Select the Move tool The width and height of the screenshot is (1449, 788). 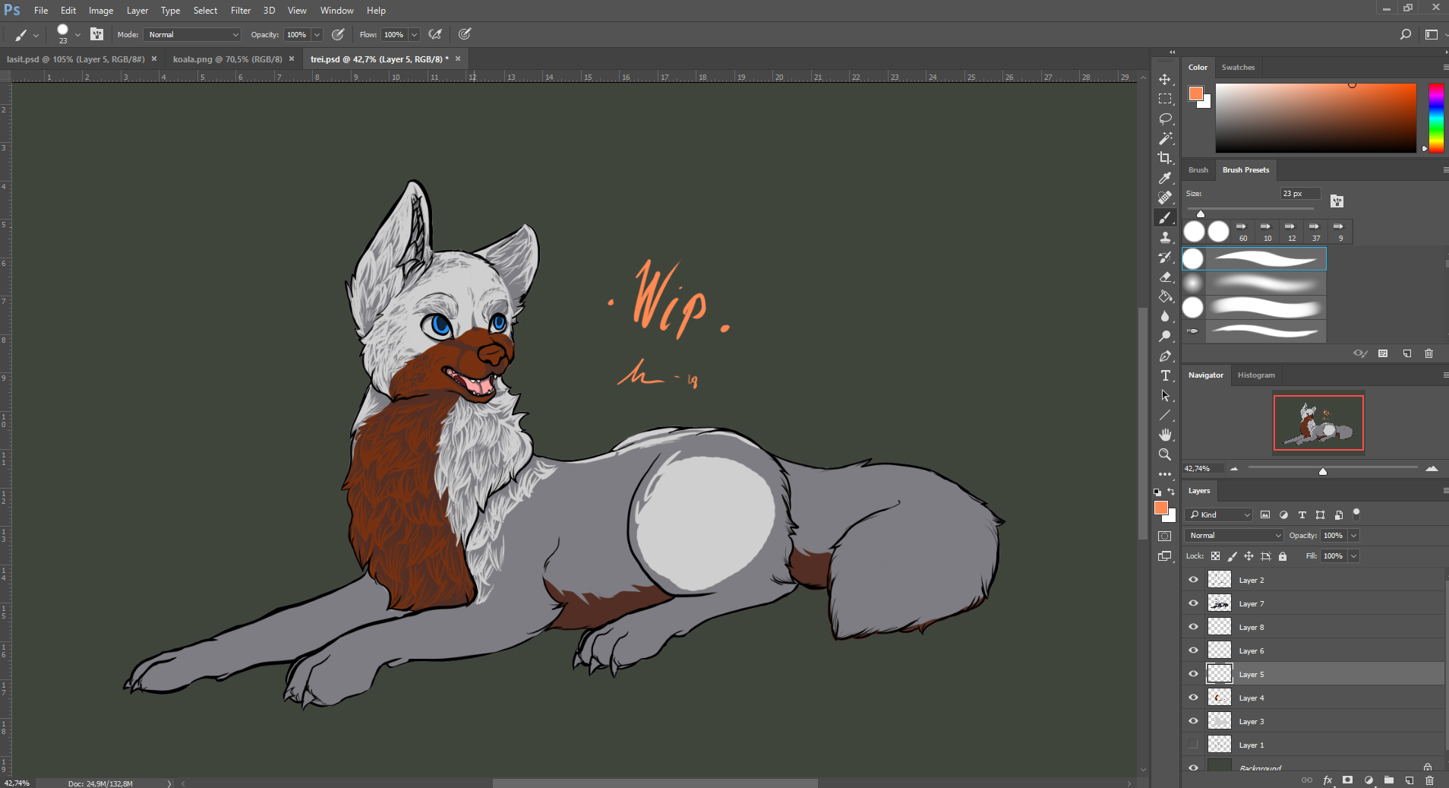click(x=1165, y=80)
